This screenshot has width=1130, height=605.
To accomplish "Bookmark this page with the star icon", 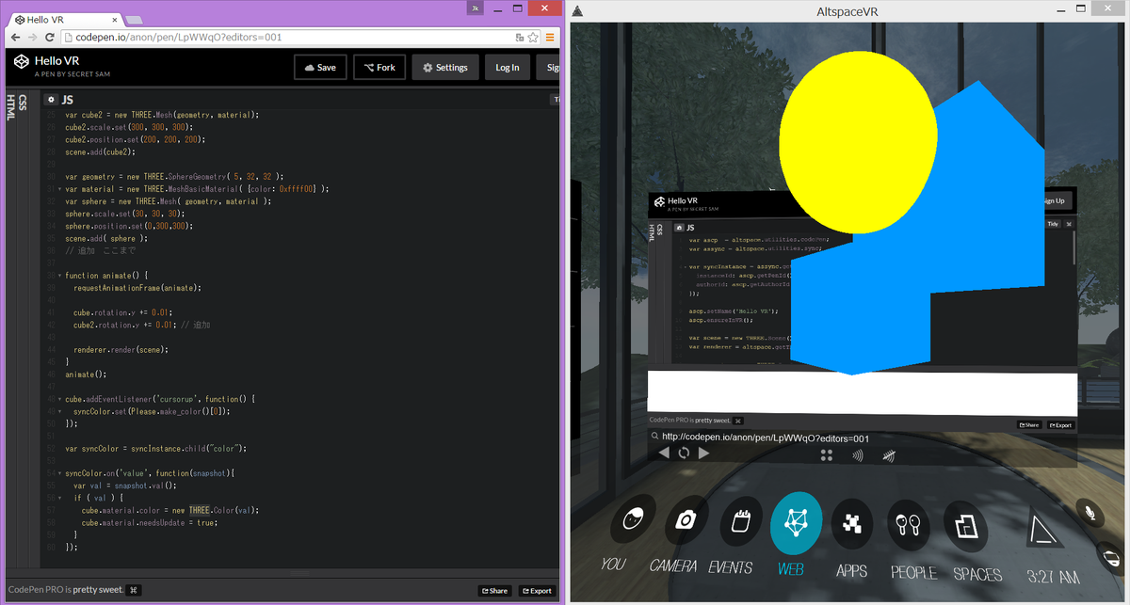I will [534, 37].
